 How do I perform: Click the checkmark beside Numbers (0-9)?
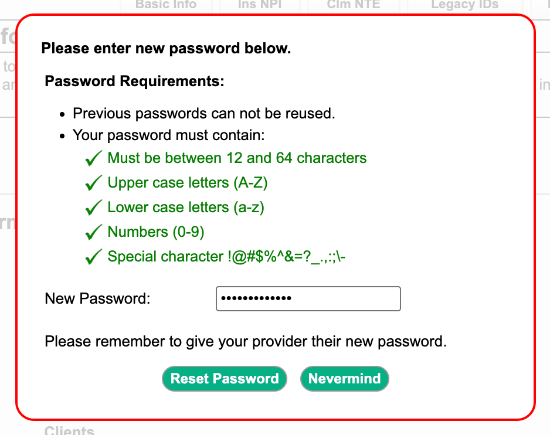[x=93, y=232]
